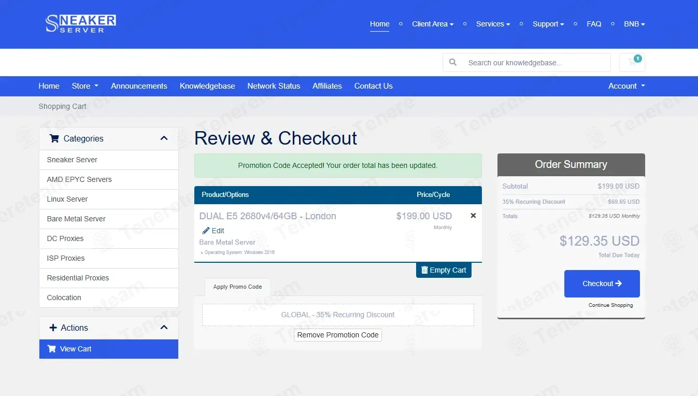Collapse the Actions panel chevron
Screen dimensions: 698x396
[164, 328]
